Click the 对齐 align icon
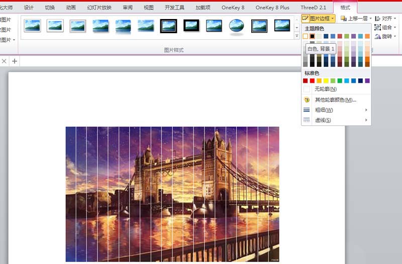The height and width of the screenshot is (264, 402). click(378, 18)
